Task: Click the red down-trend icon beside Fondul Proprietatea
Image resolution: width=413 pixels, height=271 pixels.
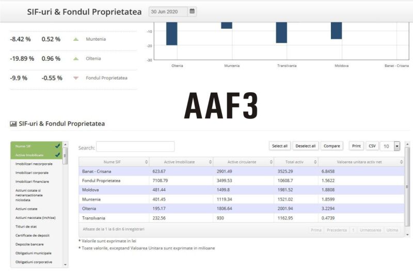Action: point(76,78)
